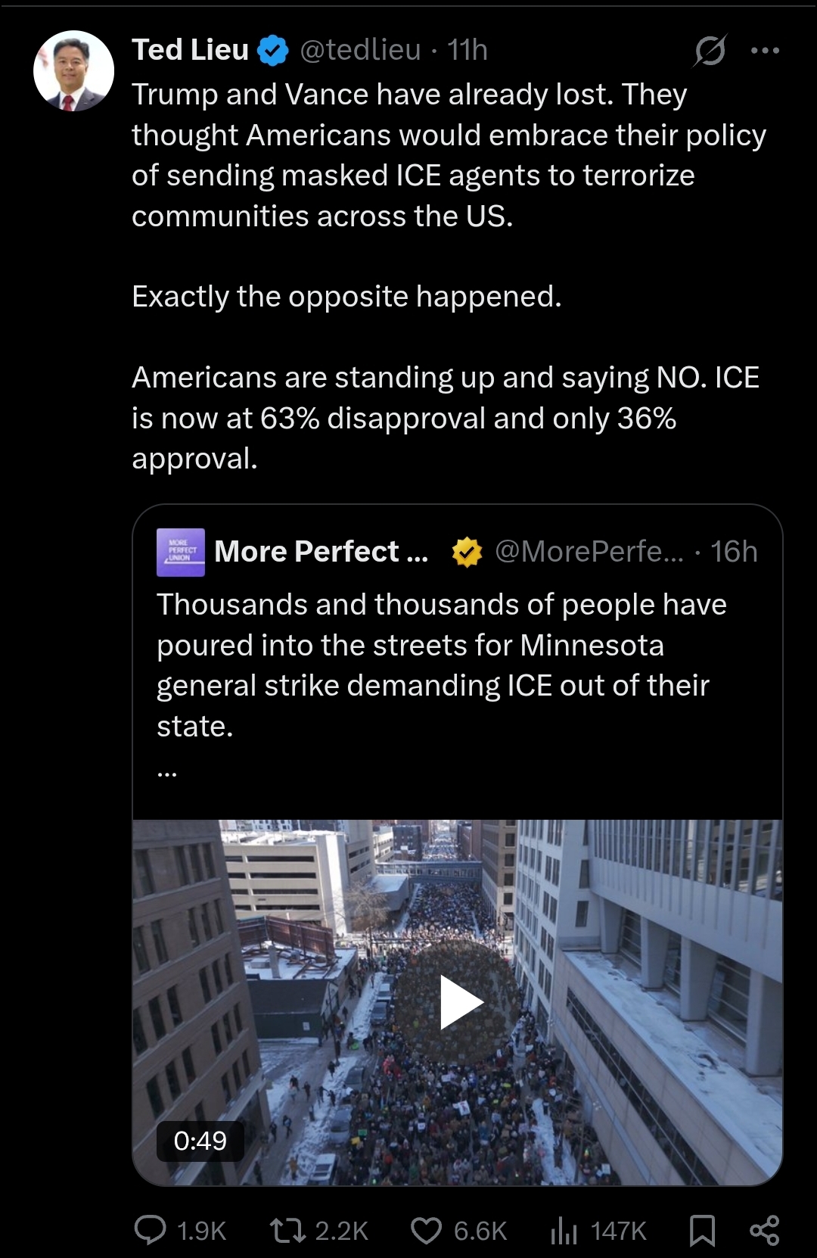The image size is (817, 1258).
Task: Open the @tedlieu handle link
Action: point(360,50)
